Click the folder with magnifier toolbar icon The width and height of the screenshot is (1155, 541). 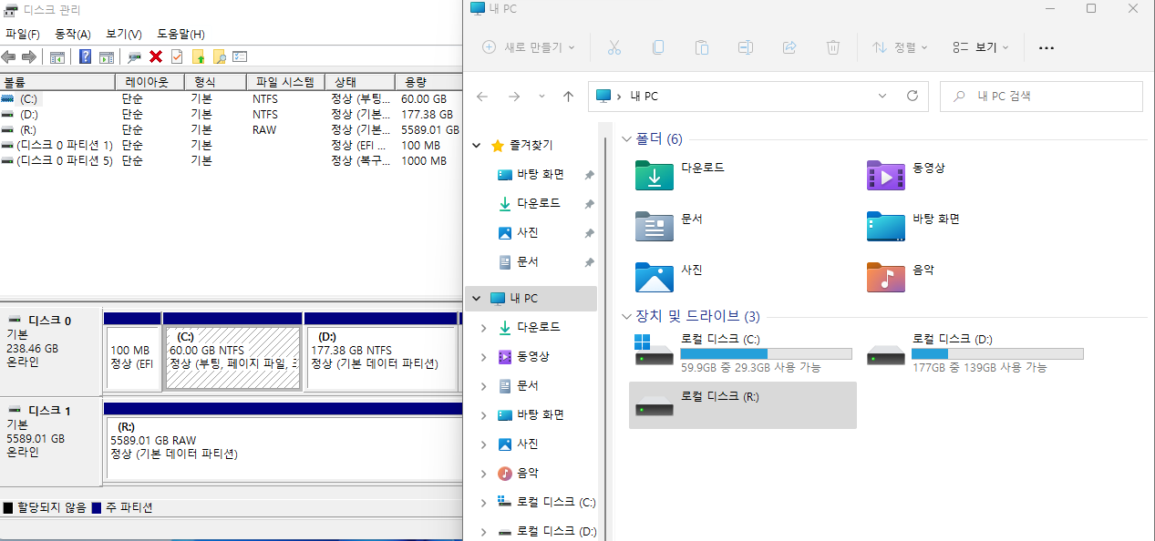coord(219,56)
